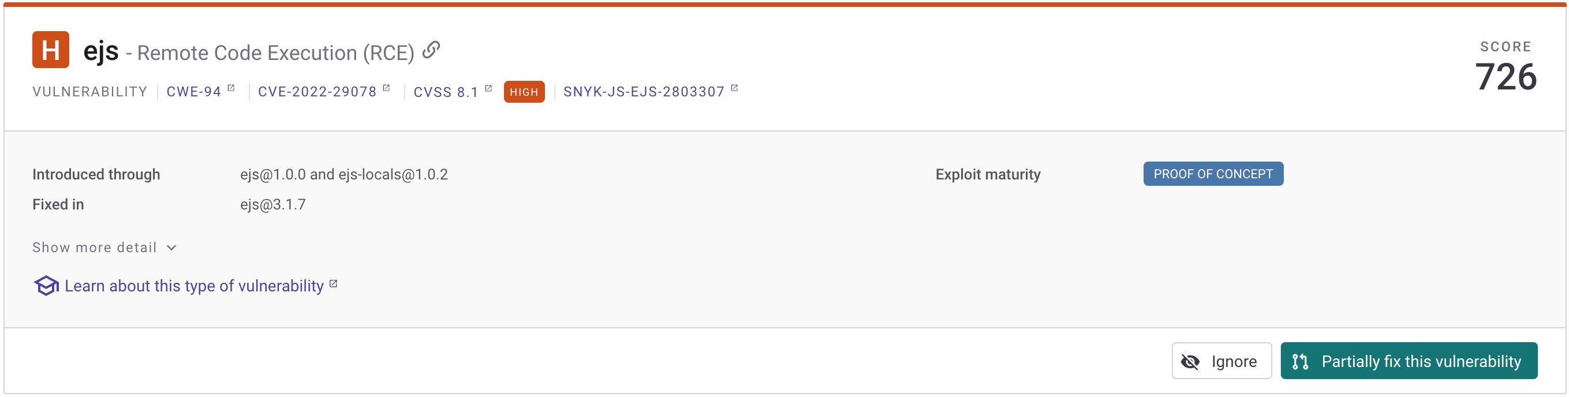Open the CVSS 8.1 score link
The width and height of the screenshot is (1569, 397).
pos(446,92)
